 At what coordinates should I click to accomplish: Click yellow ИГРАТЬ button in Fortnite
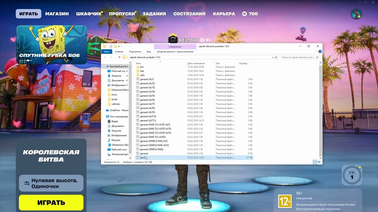(x=51, y=203)
